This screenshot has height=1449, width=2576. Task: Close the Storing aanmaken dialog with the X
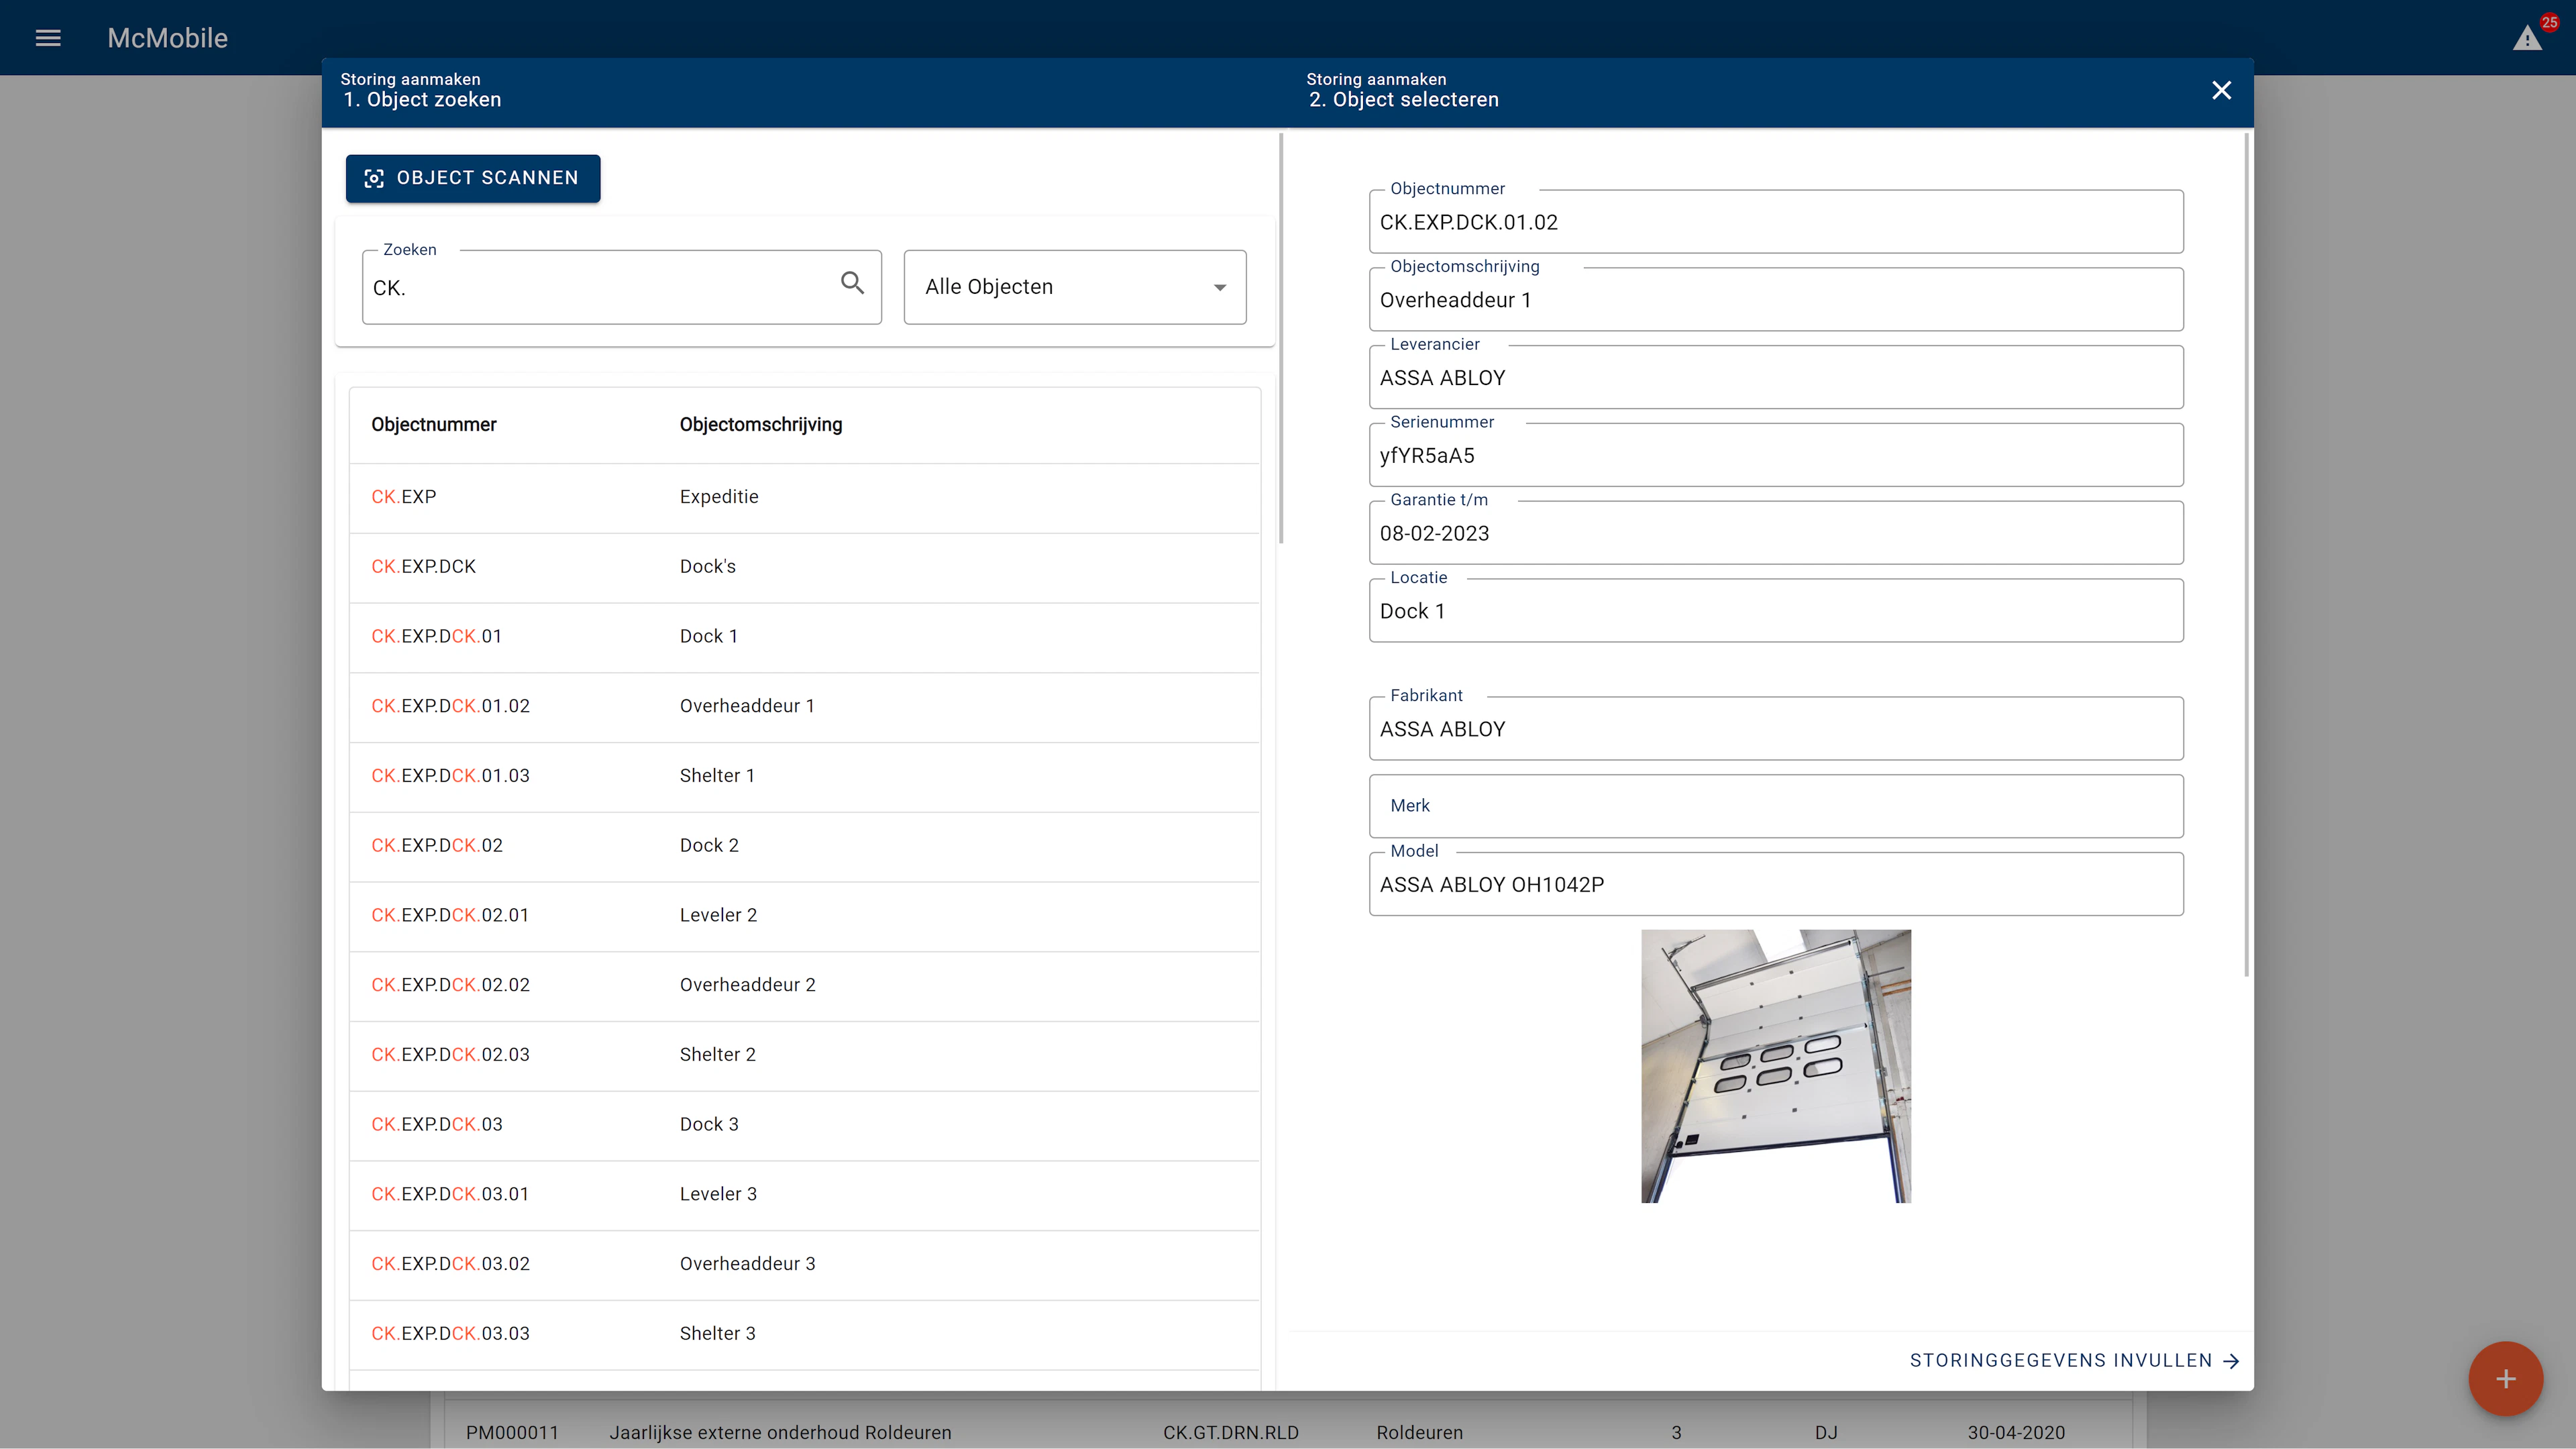point(2221,90)
